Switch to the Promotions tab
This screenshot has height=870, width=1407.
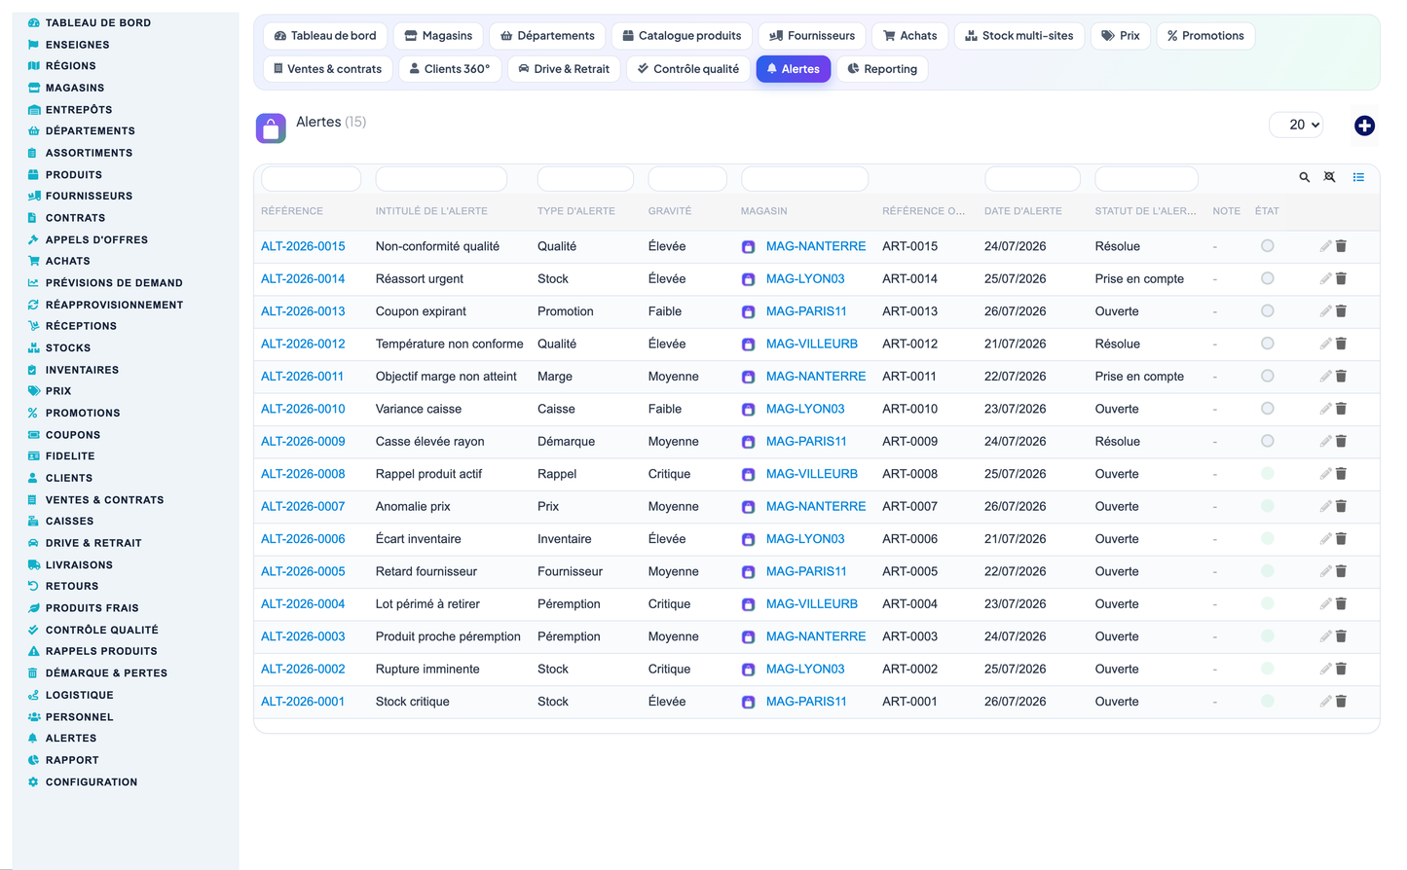pyautogui.click(x=1205, y=36)
